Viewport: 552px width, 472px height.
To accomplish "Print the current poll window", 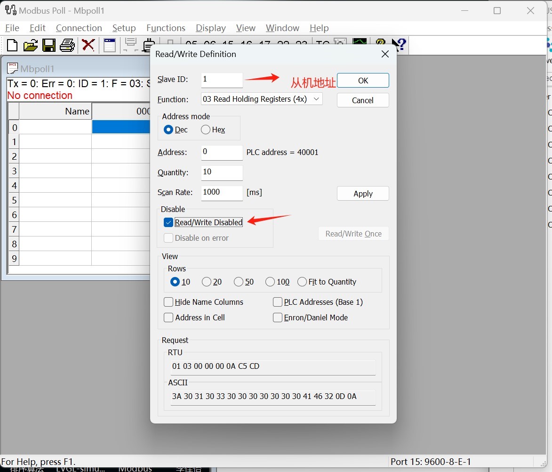I will [67, 45].
